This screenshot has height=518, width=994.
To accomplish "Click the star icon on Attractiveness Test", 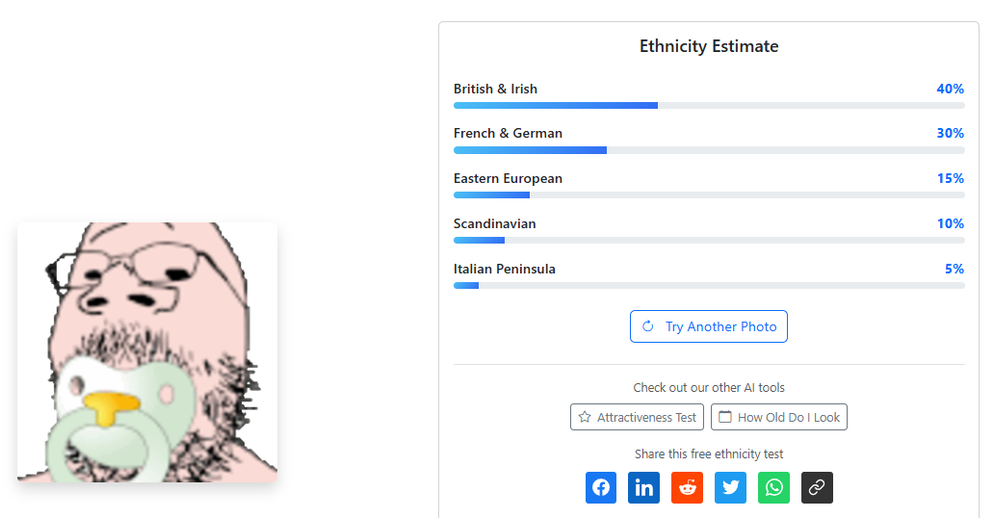I will pos(585,417).
